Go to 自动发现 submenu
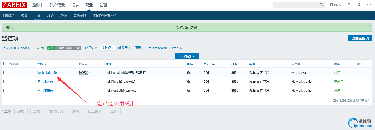 [80, 15]
